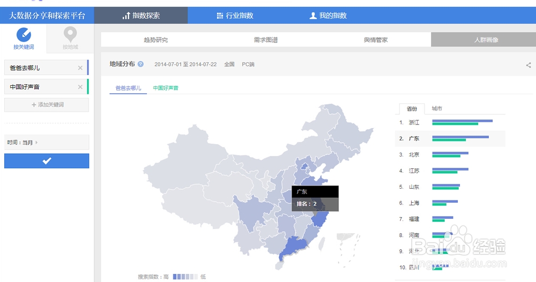
Task: Switch to the 需求图谱 tab
Action: pos(266,40)
